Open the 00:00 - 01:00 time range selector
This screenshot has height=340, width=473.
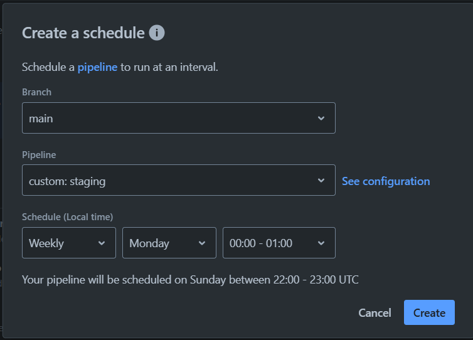coord(279,243)
